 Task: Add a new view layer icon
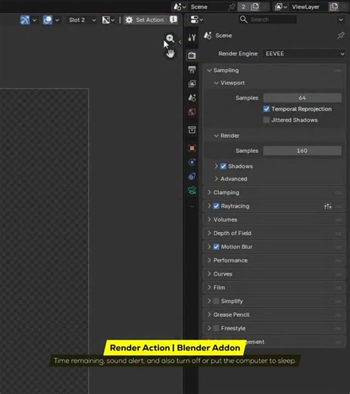pyautogui.click(x=333, y=7)
